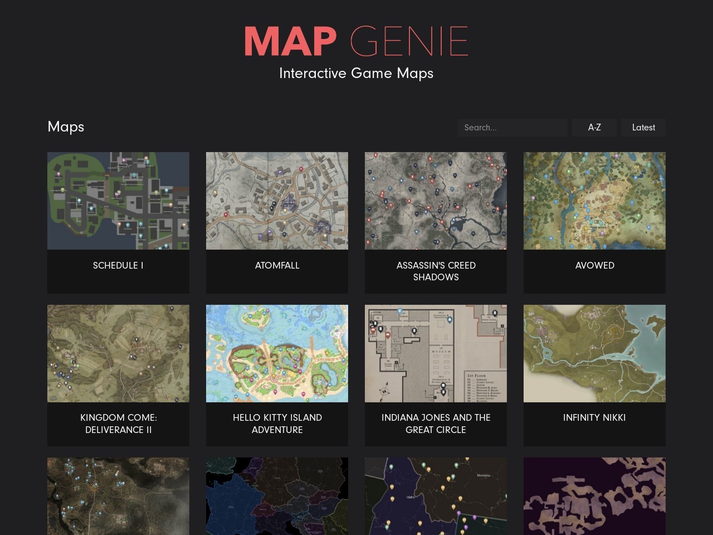Click the Interactive Game Maps tagline
Image resolution: width=713 pixels, height=535 pixels.
(x=356, y=73)
